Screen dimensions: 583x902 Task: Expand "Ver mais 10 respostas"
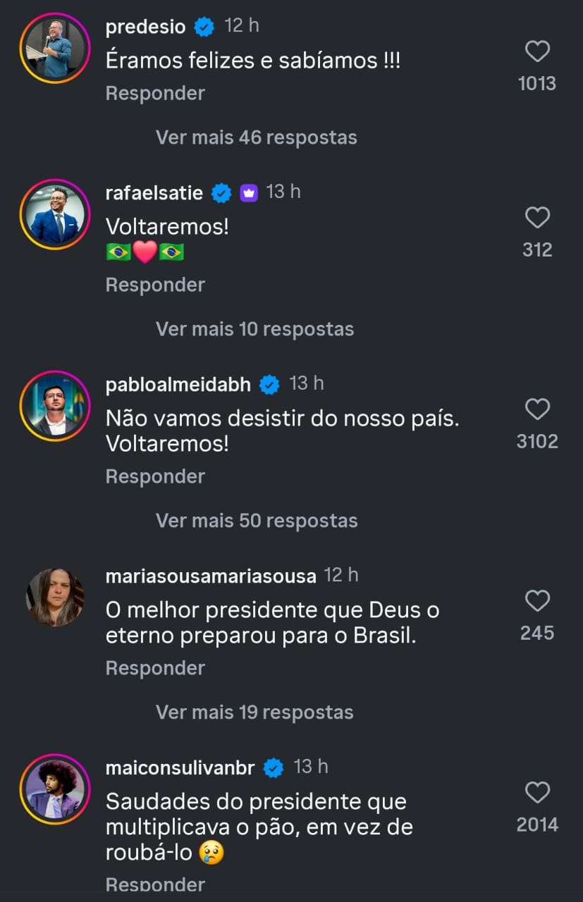pyautogui.click(x=254, y=329)
